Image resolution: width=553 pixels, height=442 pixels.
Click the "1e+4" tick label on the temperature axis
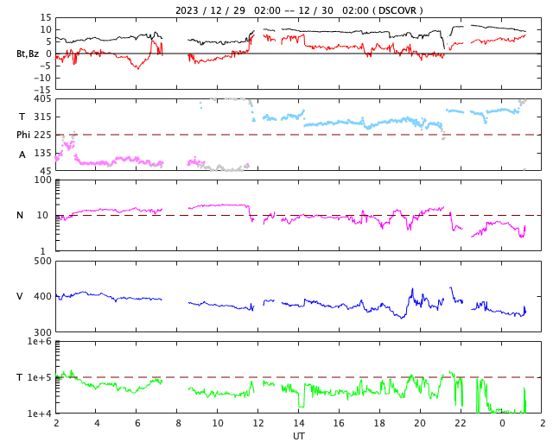(x=40, y=414)
